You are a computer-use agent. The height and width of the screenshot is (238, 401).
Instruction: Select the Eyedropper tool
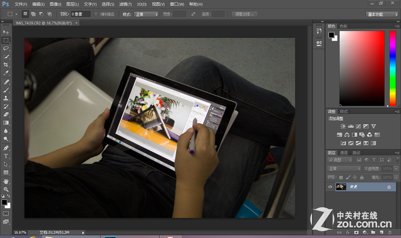coord(6,73)
